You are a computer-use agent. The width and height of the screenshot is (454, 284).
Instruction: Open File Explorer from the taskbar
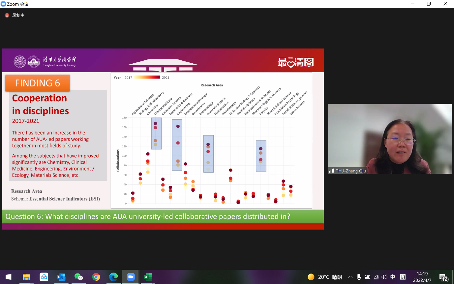tap(26, 277)
